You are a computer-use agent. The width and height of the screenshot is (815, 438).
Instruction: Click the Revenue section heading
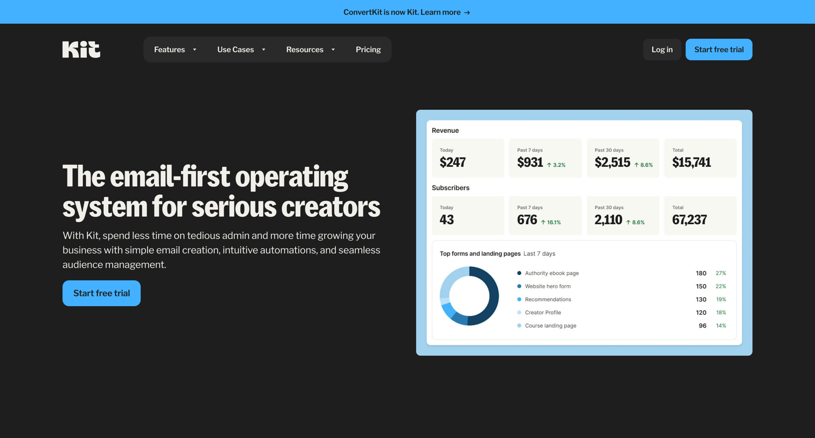(445, 130)
